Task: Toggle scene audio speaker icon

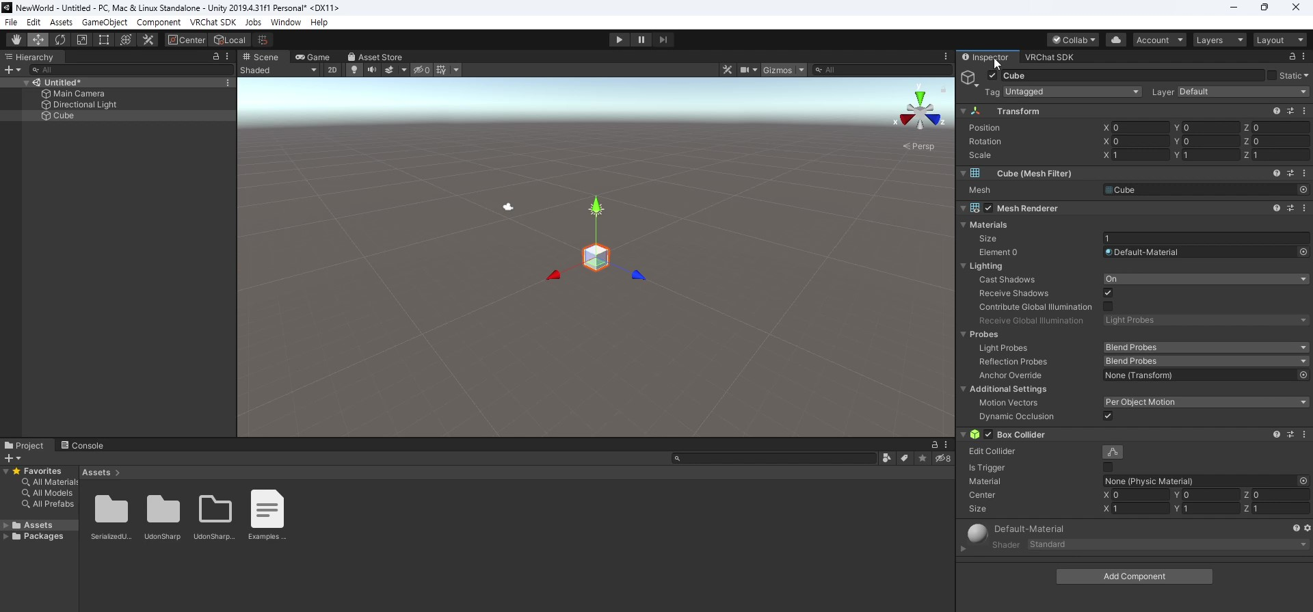Action: pyautogui.click(x=371, y=70)
